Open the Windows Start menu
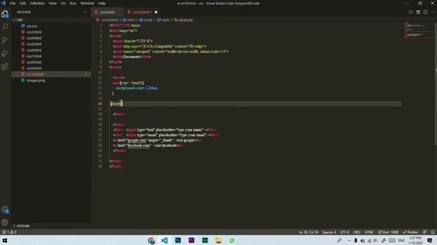Image resolution: width=437 pixels, height=245 pixels. pyautogui.click(x=5, y=240)
